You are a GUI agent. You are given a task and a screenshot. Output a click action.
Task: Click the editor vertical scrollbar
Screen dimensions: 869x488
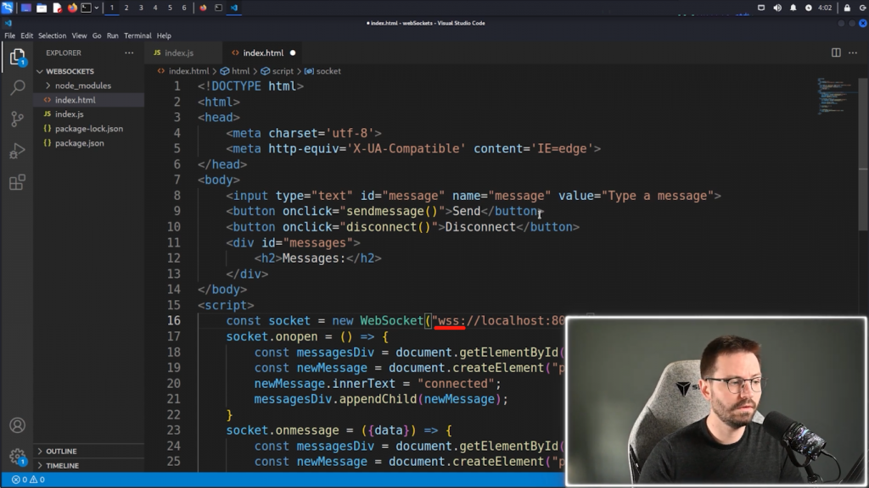(863, 154)
